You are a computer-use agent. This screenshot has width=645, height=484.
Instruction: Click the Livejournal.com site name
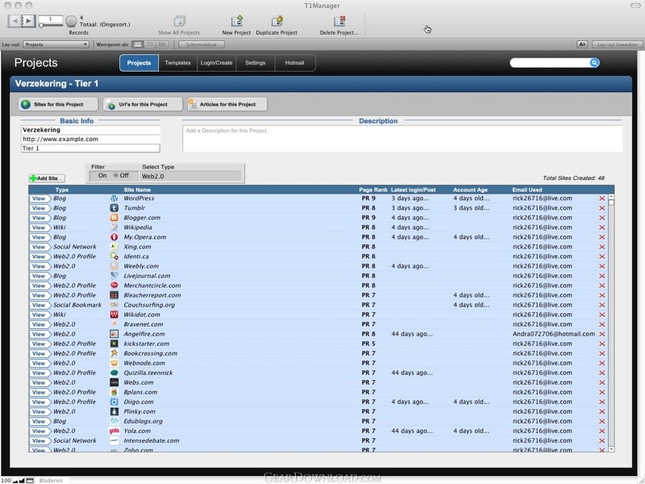147,276
